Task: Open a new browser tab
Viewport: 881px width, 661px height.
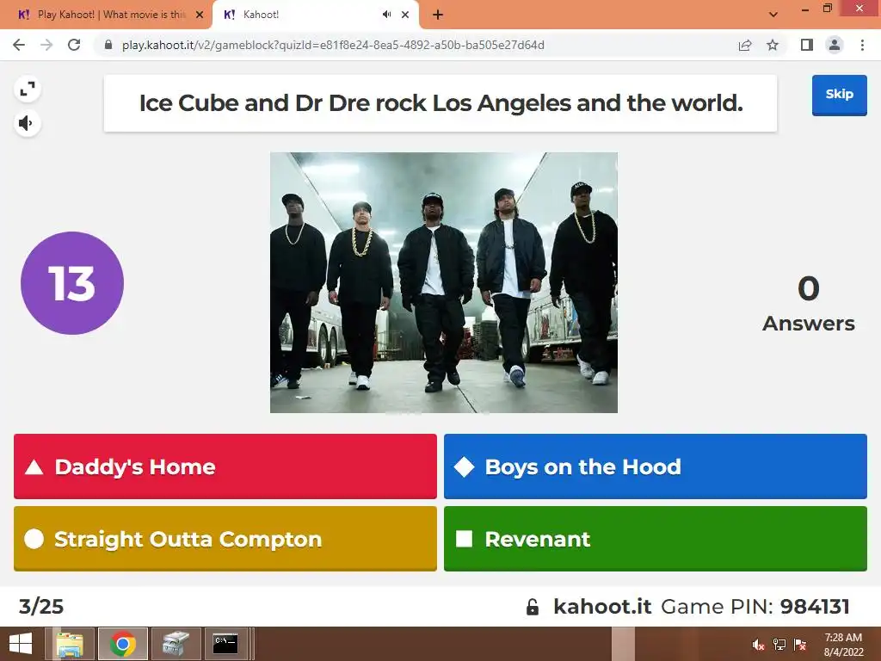Action: tap(438, 15)
